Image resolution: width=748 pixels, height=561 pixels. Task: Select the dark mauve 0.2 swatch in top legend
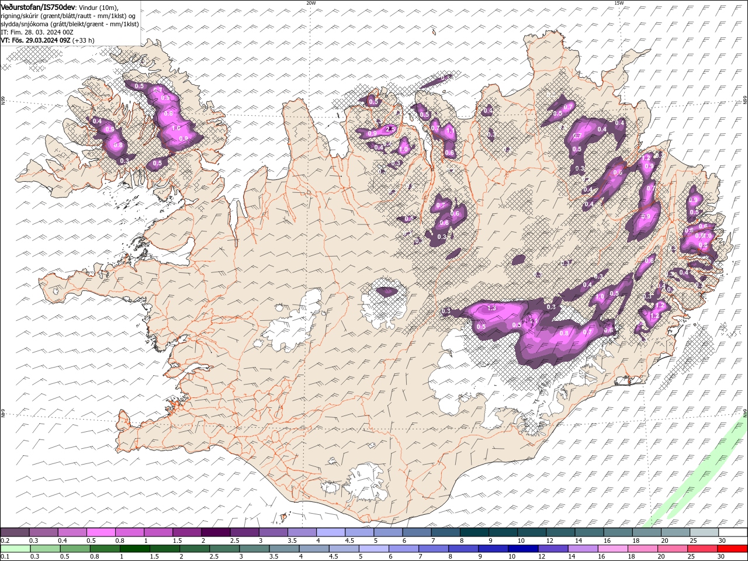pyautogui.click(x=15, y=532)
